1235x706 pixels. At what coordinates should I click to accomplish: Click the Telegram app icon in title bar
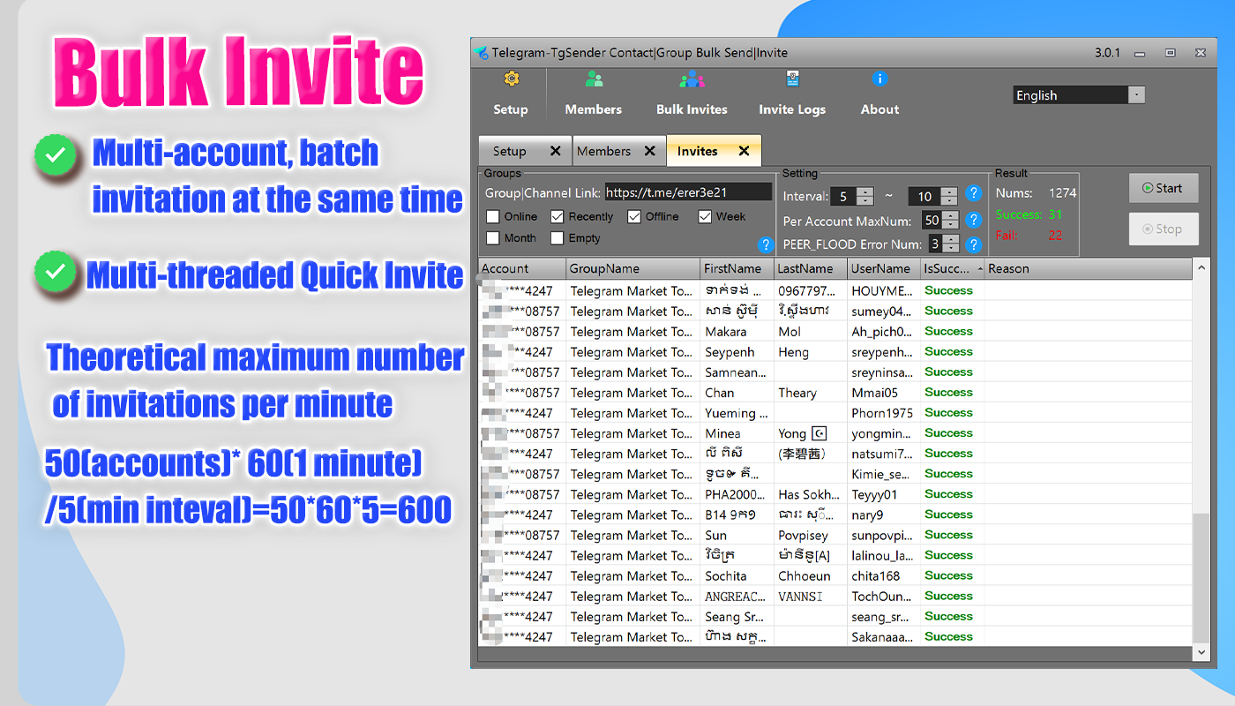click(480, 52)
